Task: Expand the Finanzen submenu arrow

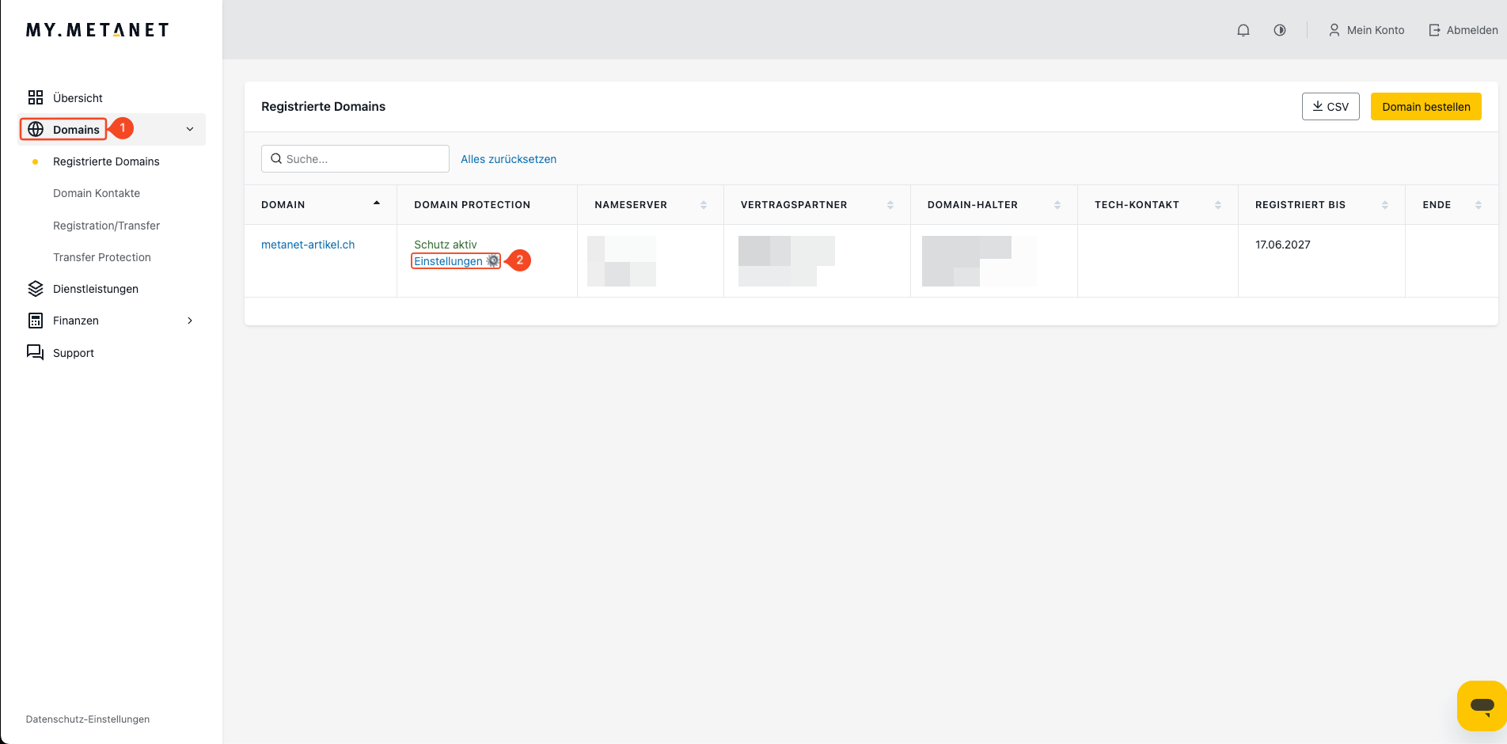Action: [190, 321]
